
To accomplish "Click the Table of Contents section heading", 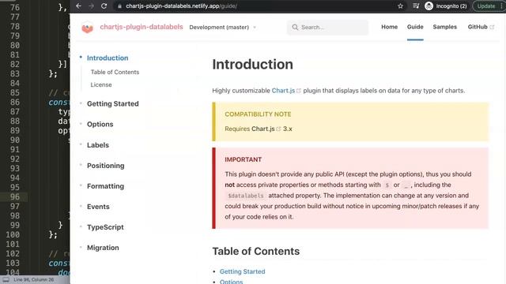I will pos(256,251).
